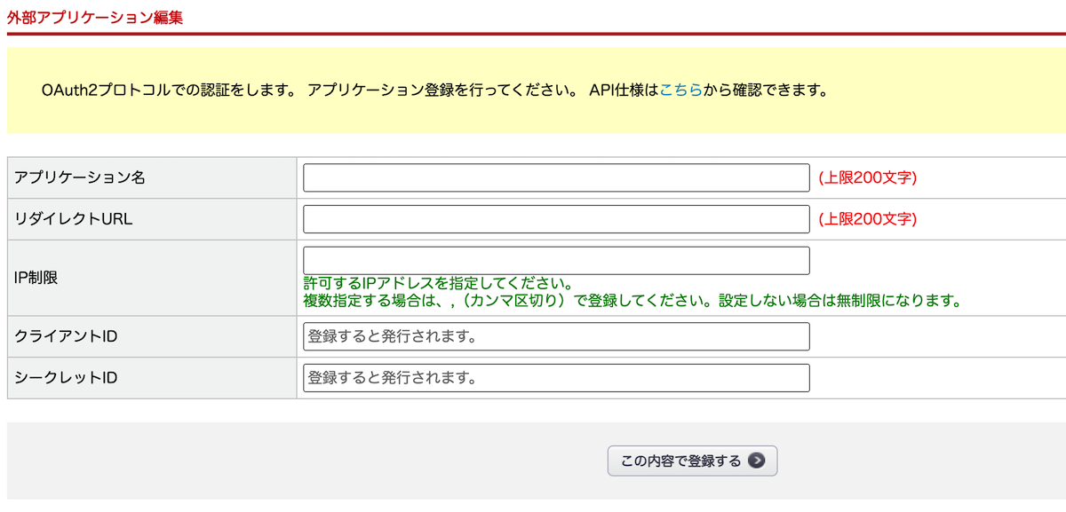This screenshot has width=1066, height=512.
Task: Click the リダイレクトURL row label
Action: tap(74, 219)
